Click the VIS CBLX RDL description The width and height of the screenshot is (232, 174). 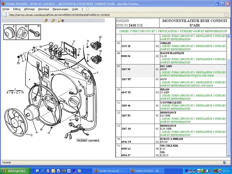pos(169,146)
